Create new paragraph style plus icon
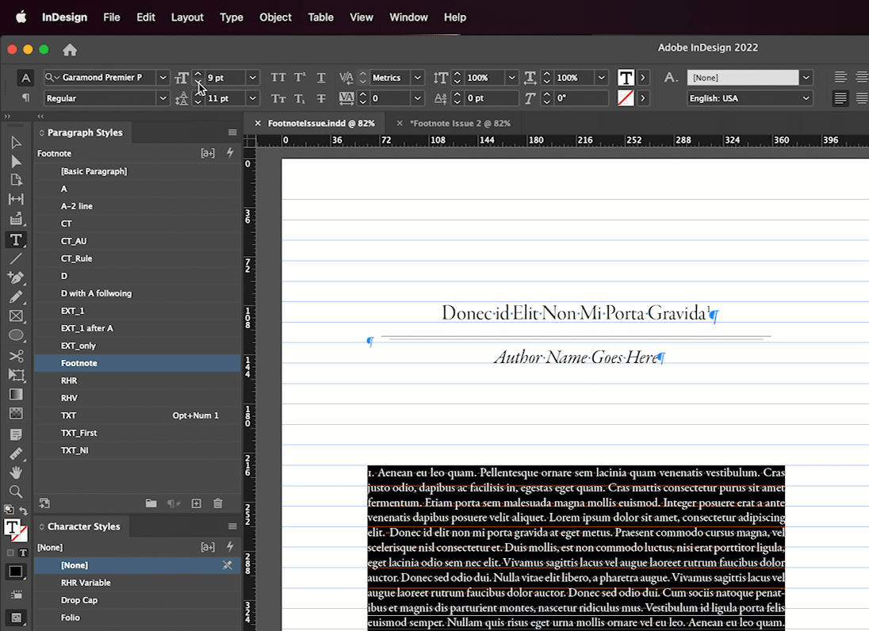Image resolution: width=869 pixels, height=631 pixels. coord(196,503)
